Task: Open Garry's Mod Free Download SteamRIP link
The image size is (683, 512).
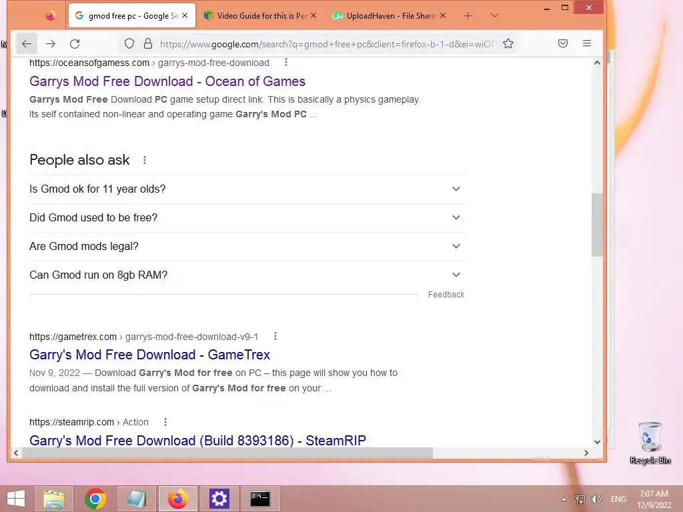Action: pyautogui.click(x=197, y=441)
